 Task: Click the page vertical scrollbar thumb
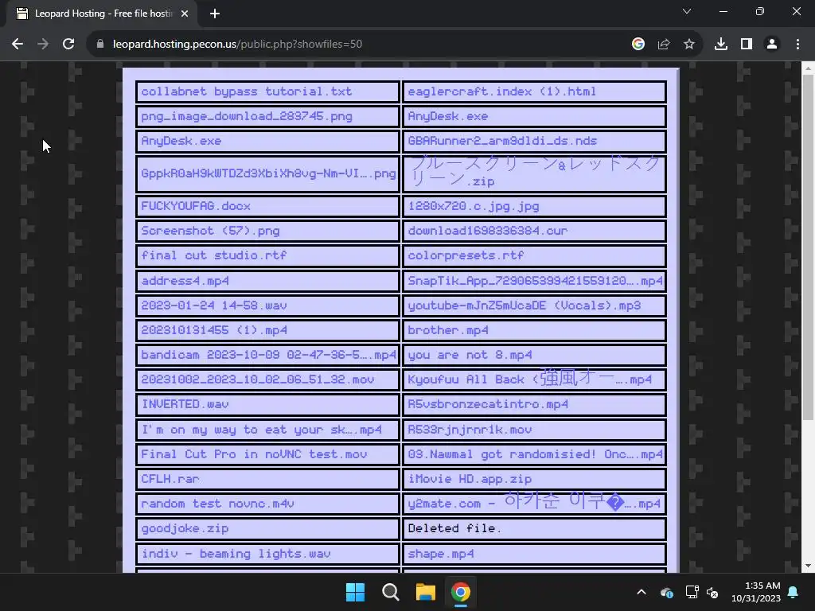(808, 247)
